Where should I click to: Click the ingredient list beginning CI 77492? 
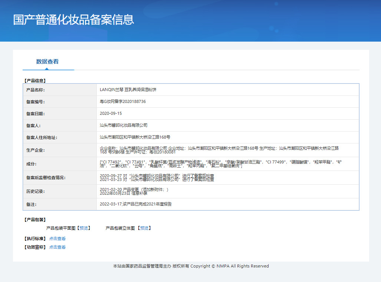point(221,164)
